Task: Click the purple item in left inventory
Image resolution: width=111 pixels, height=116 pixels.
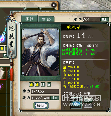Action: point(2,86)
